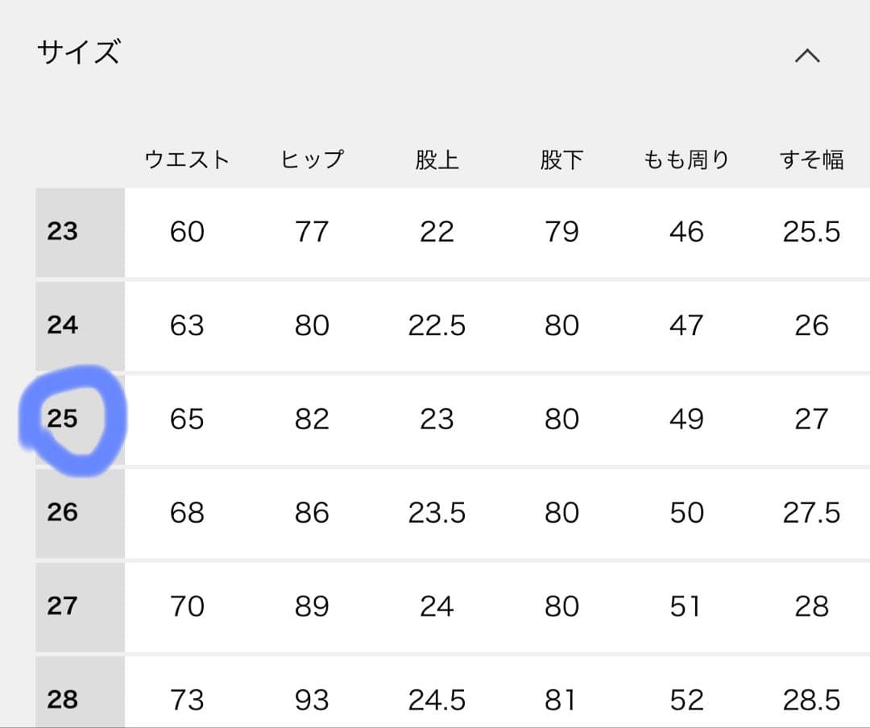Select size 23 row label
This screenshot has width=870, height=728.
(62, 233)
